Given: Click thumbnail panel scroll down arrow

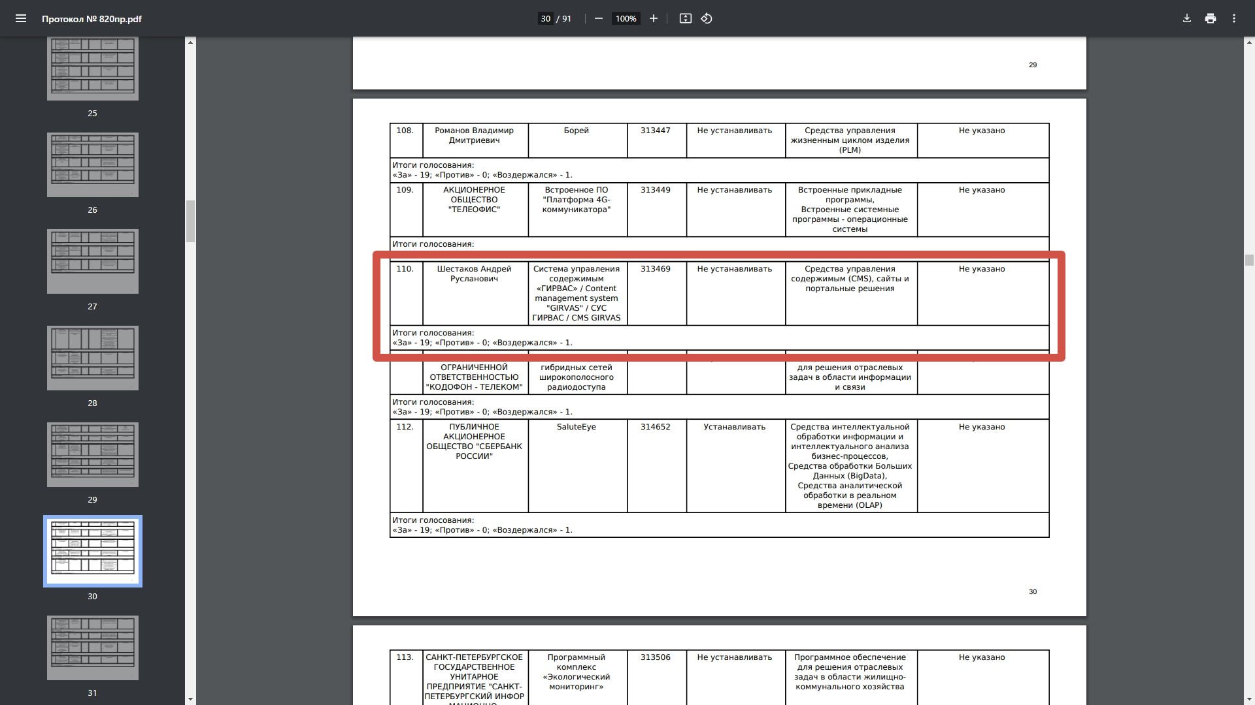Looking at the screenshot, I should 190,699.
